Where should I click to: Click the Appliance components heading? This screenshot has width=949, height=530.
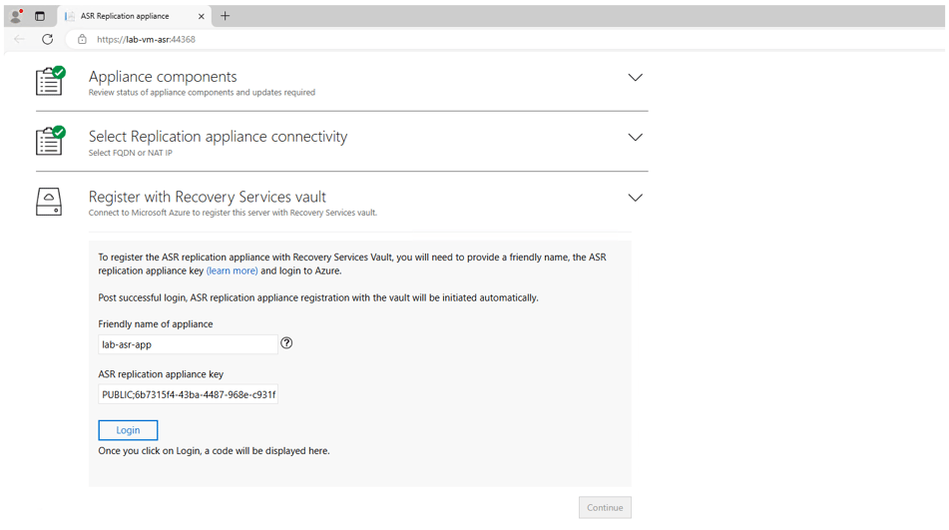[163, 77]
